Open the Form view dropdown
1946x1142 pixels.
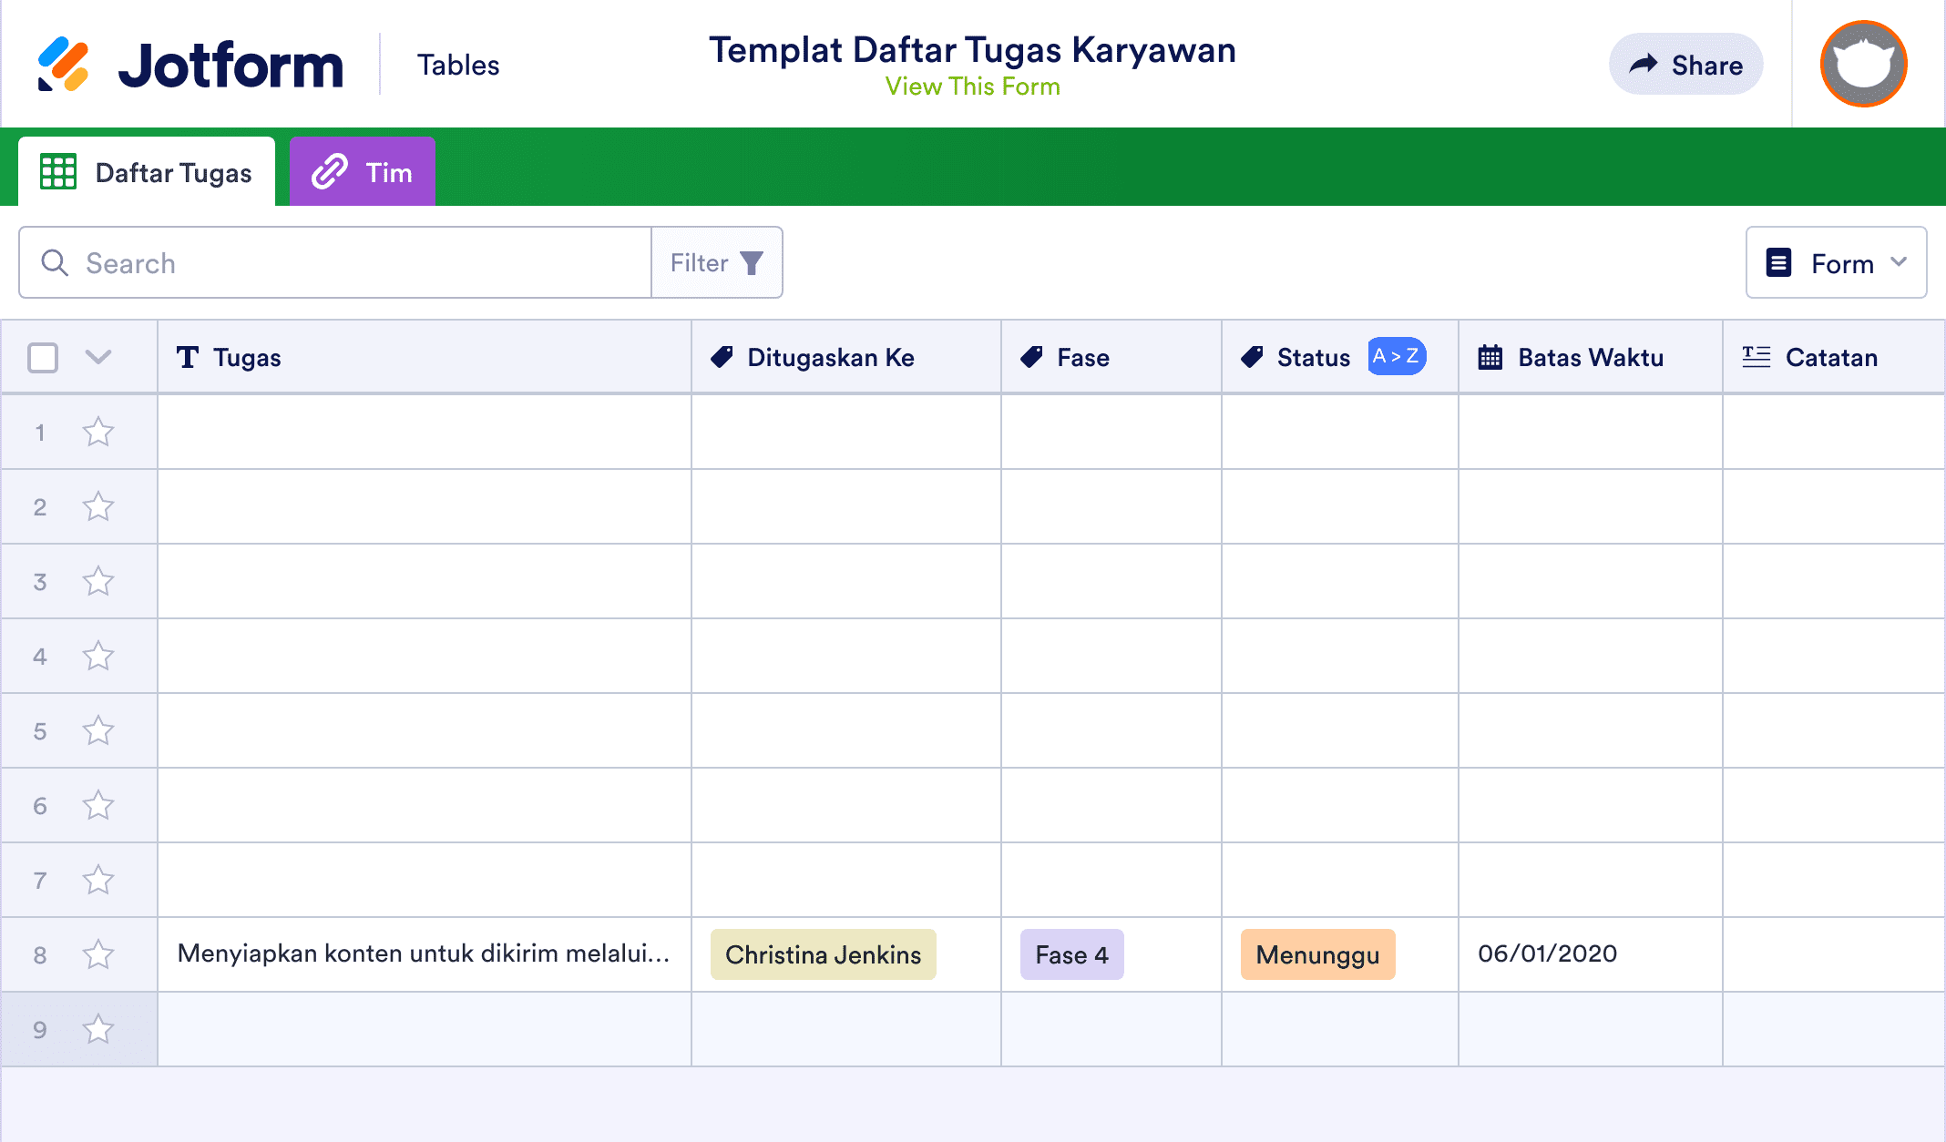1836,262
